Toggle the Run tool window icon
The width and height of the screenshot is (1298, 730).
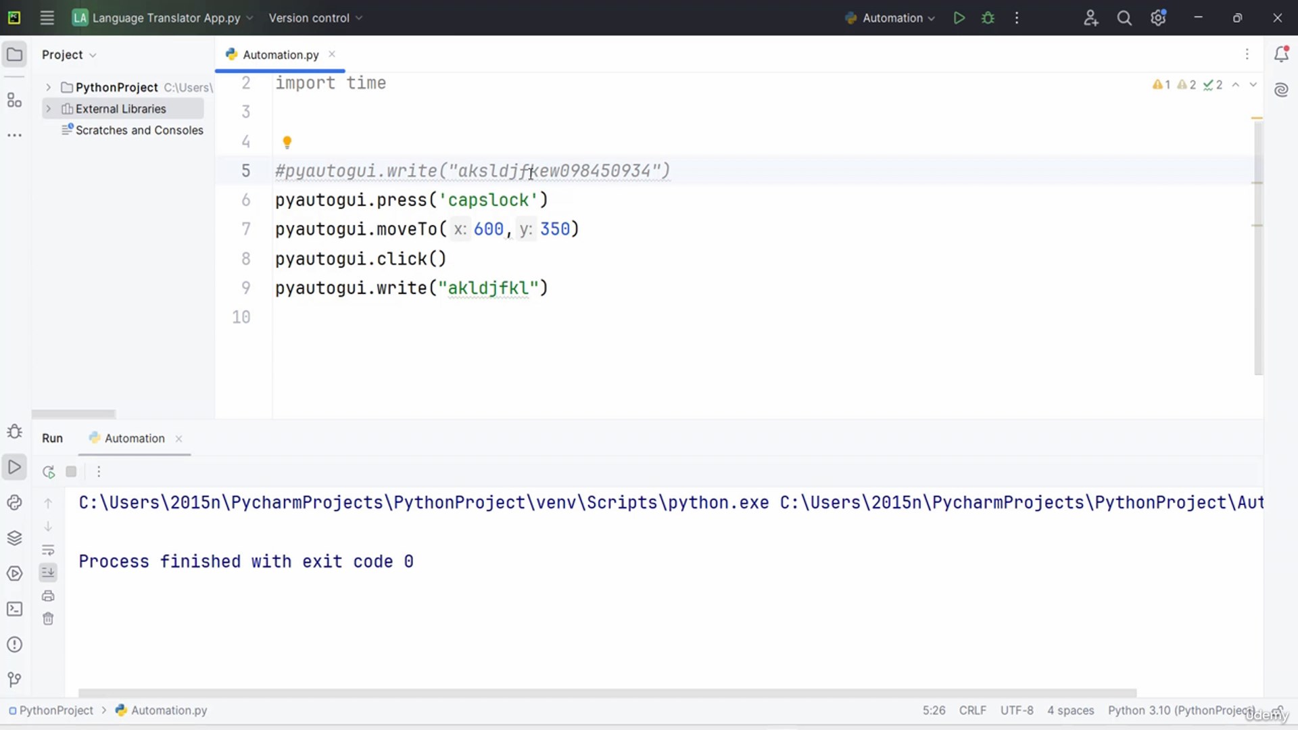[x=14, y=467]
